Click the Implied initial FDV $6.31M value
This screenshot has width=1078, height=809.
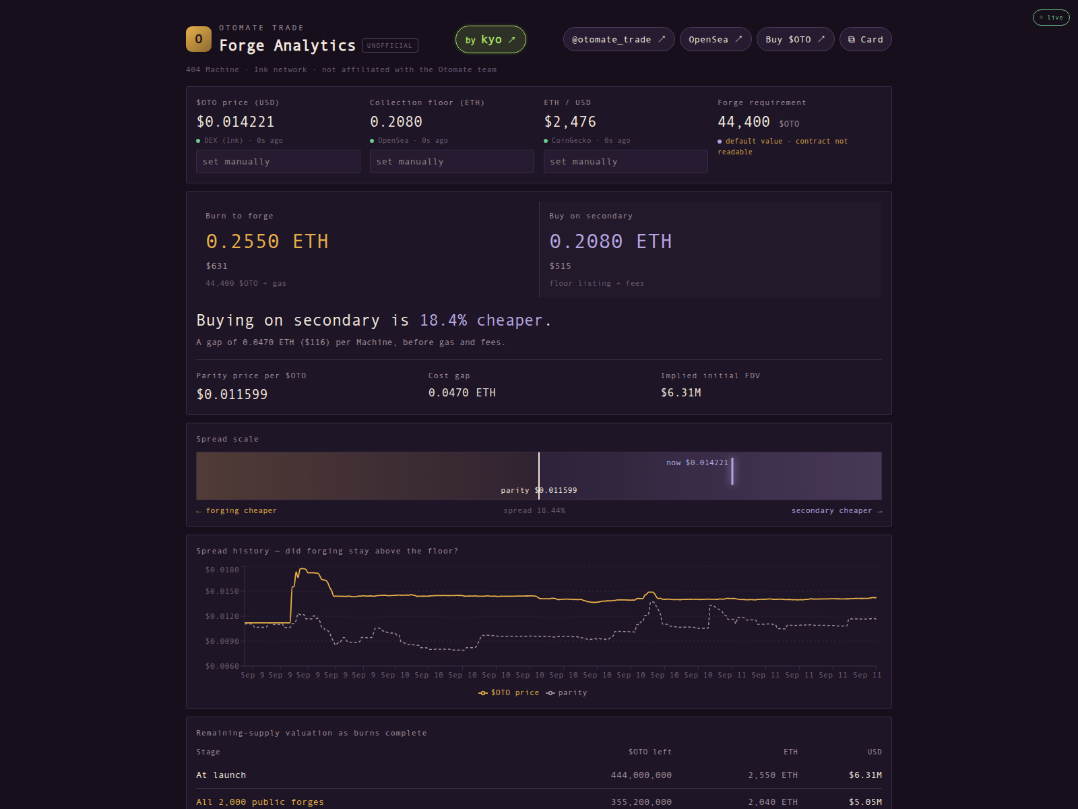(x=680, y=393)
